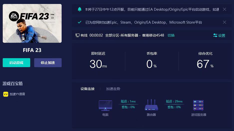Click the 停止加速 stop acceleration button

[x=48, y=63]
